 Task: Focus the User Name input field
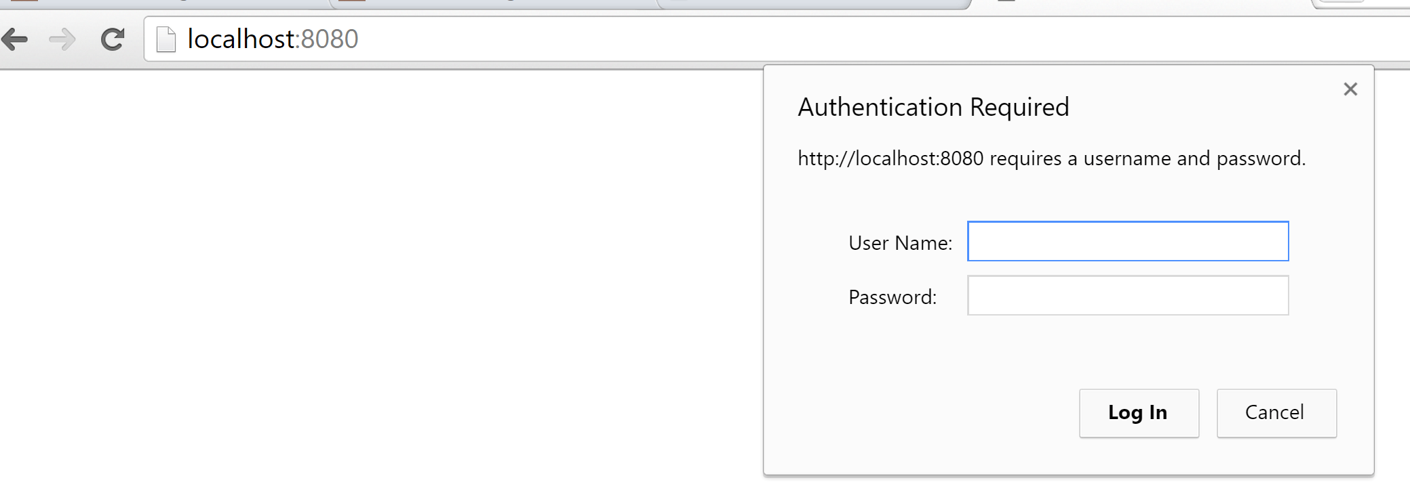coord(1127,241)
